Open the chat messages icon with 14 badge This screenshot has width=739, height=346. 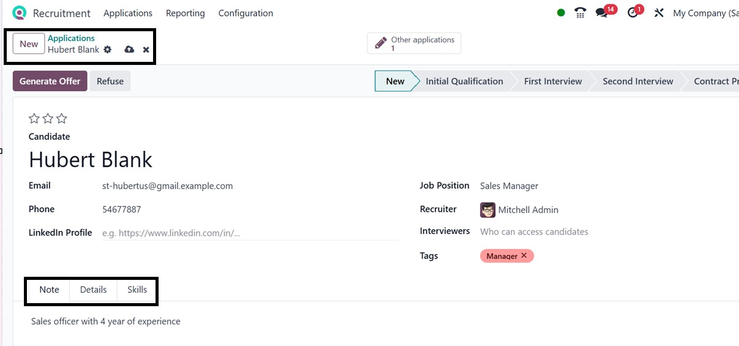pos(602,13)
